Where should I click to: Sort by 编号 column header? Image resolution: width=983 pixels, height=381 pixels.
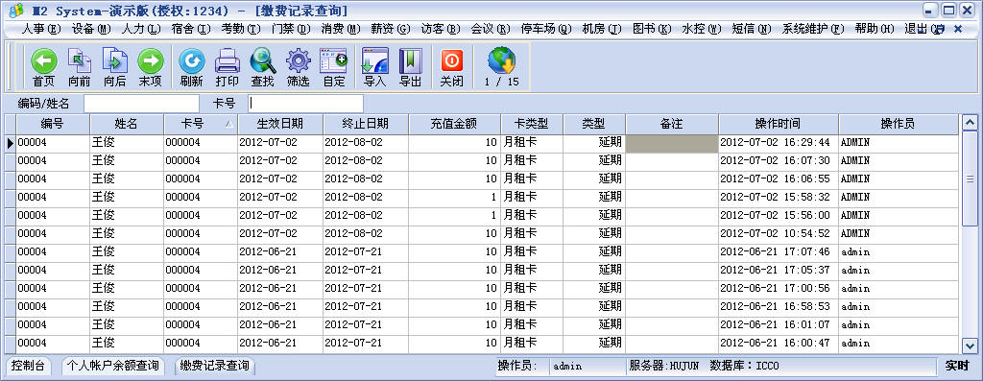pyautogui.click(x=53, y=124)
